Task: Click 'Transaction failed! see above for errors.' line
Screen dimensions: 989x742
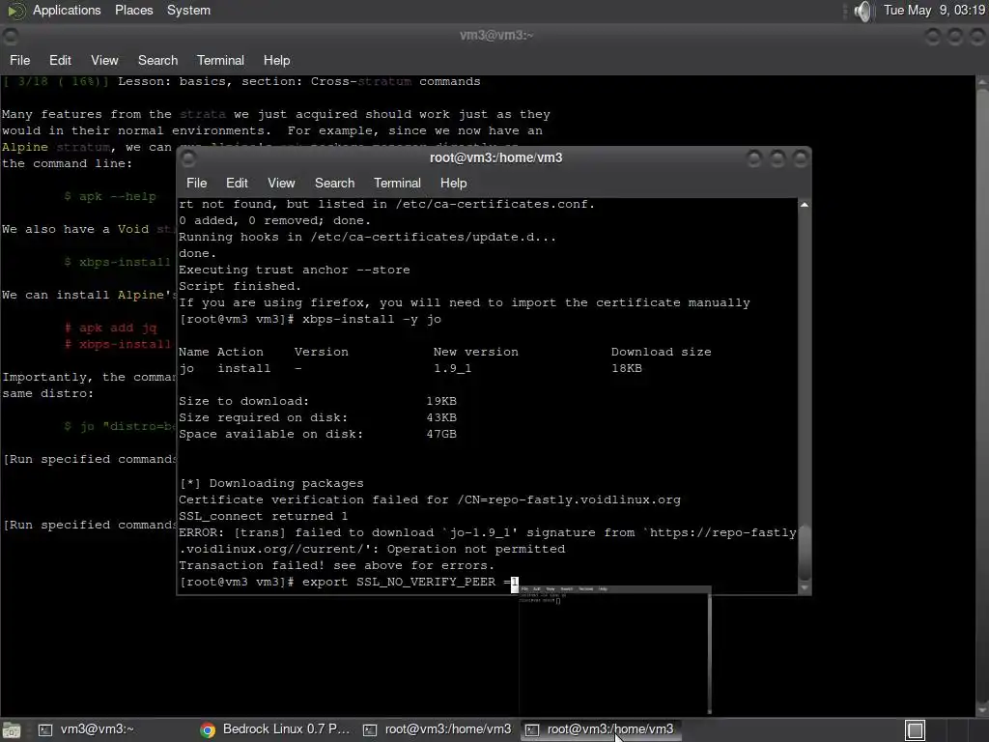Action: [x=337, y=565]
